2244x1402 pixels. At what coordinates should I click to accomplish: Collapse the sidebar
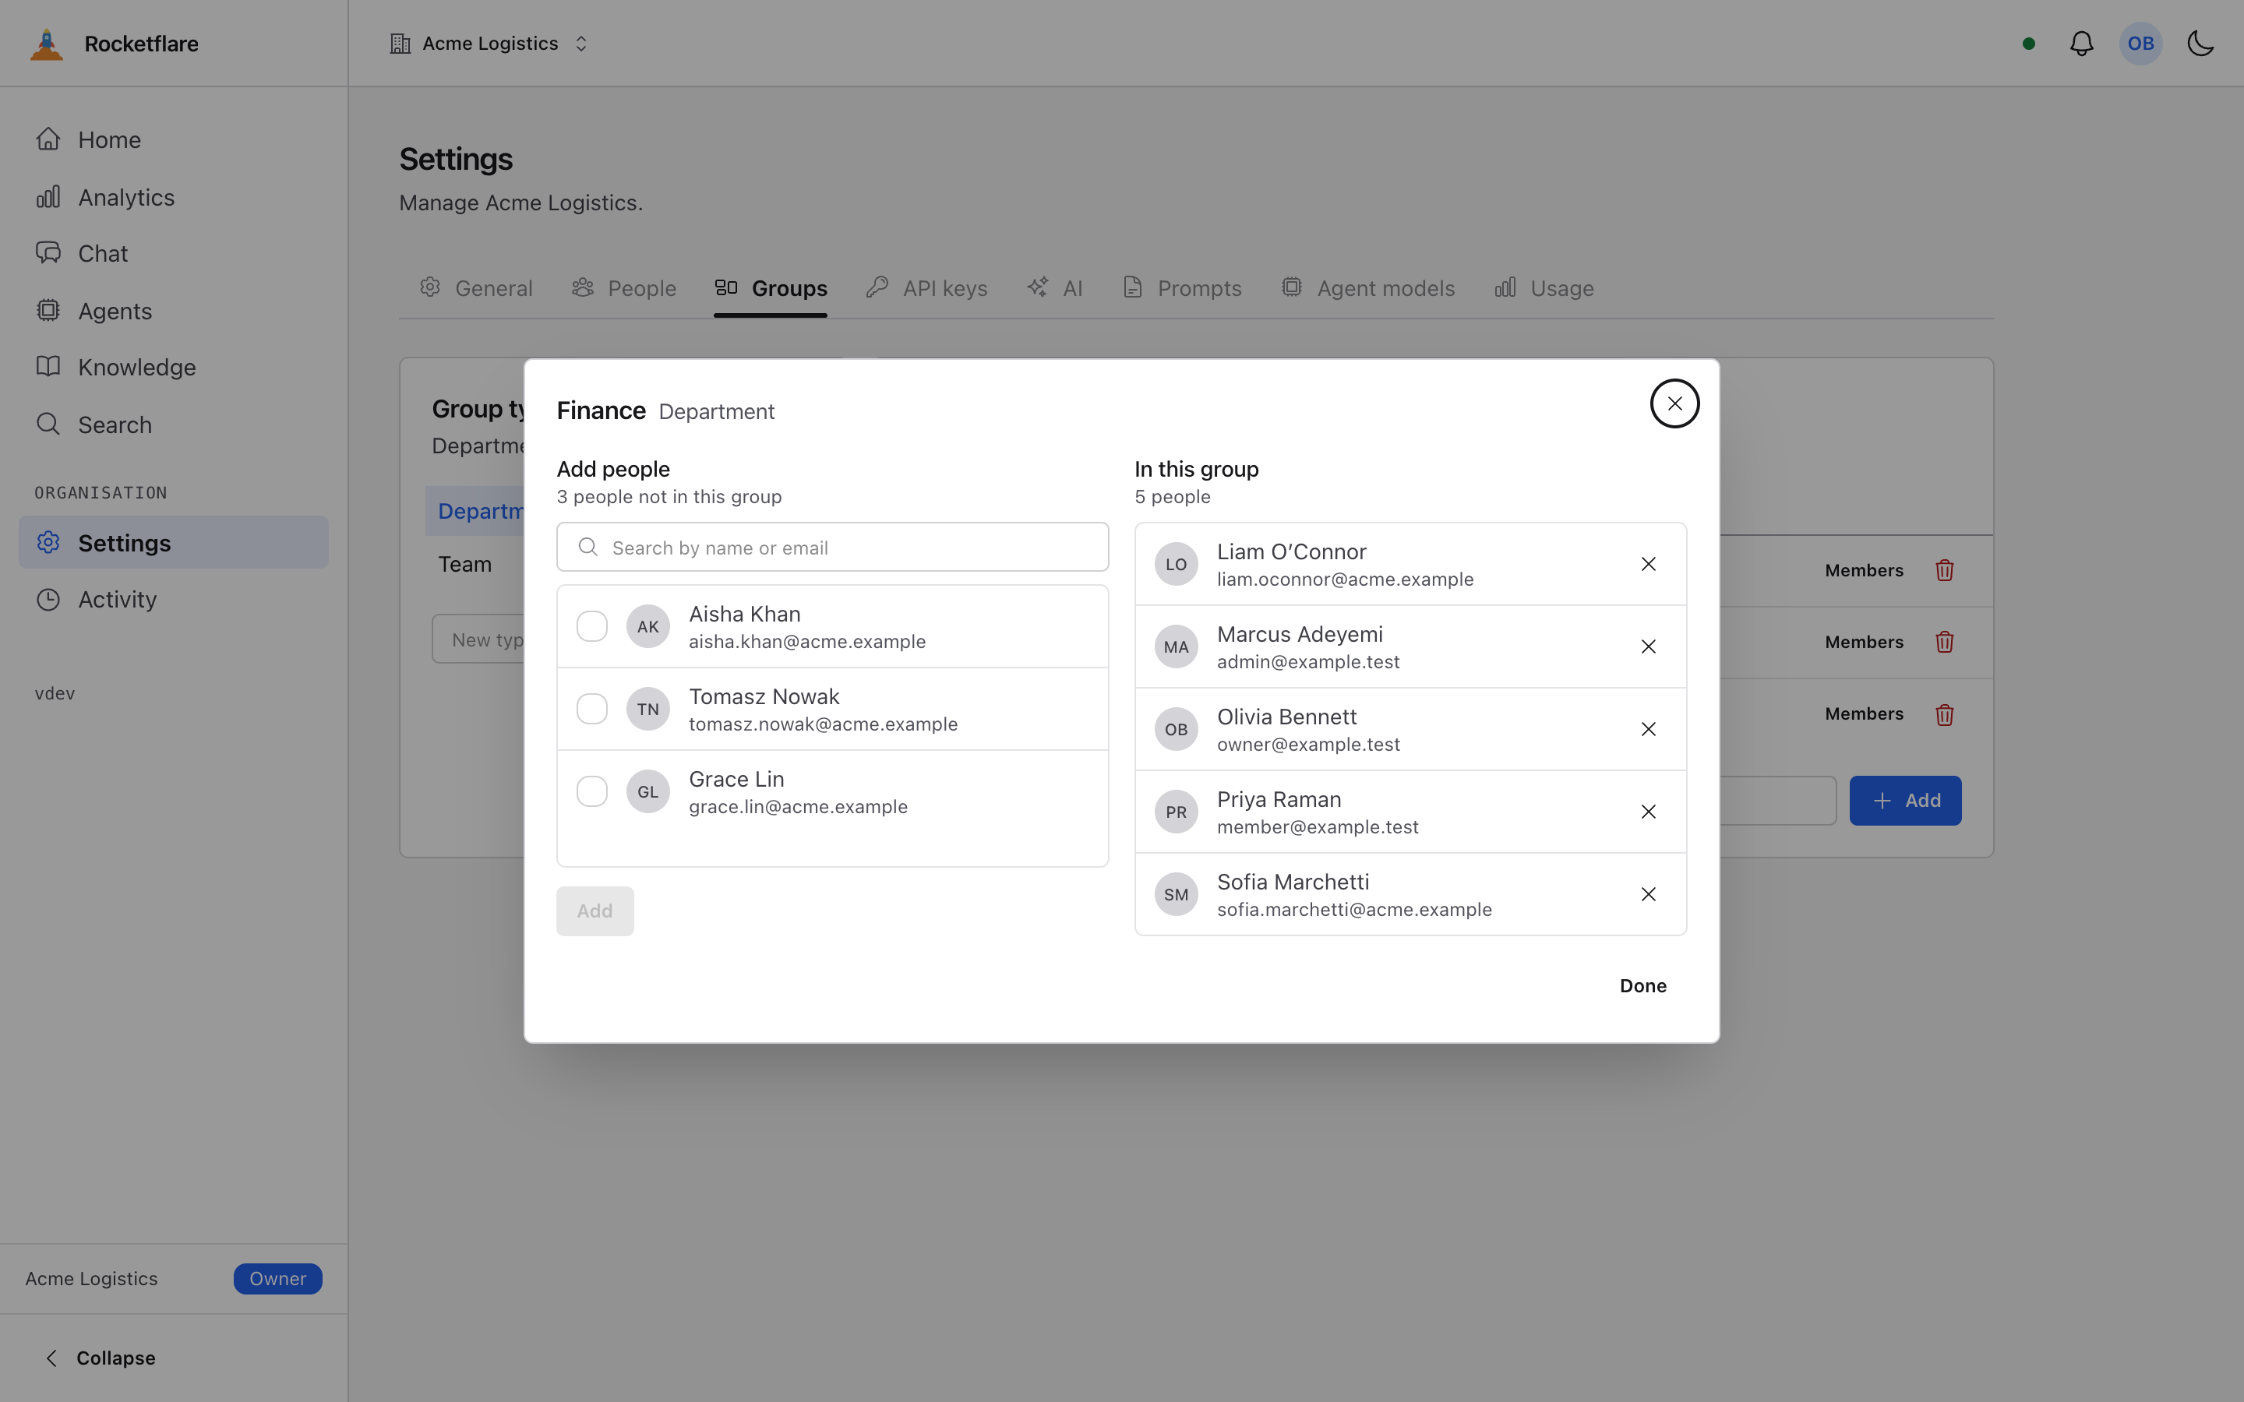tap(101, 1358)
